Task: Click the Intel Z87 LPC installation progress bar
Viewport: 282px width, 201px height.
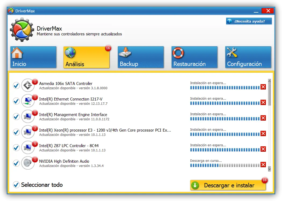Action: tap(225, 150)
